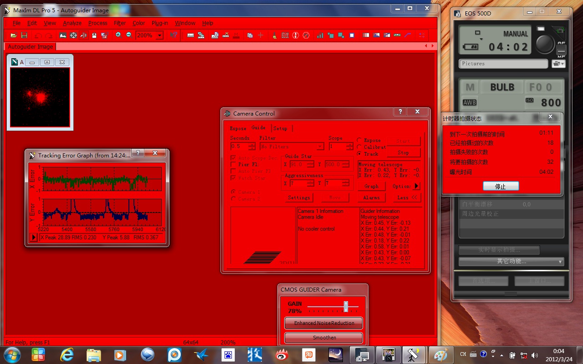The height and width of the screenshot is (364, 583).
Task: Click the Seconds spinner arrows
Action: click(252, 147)
